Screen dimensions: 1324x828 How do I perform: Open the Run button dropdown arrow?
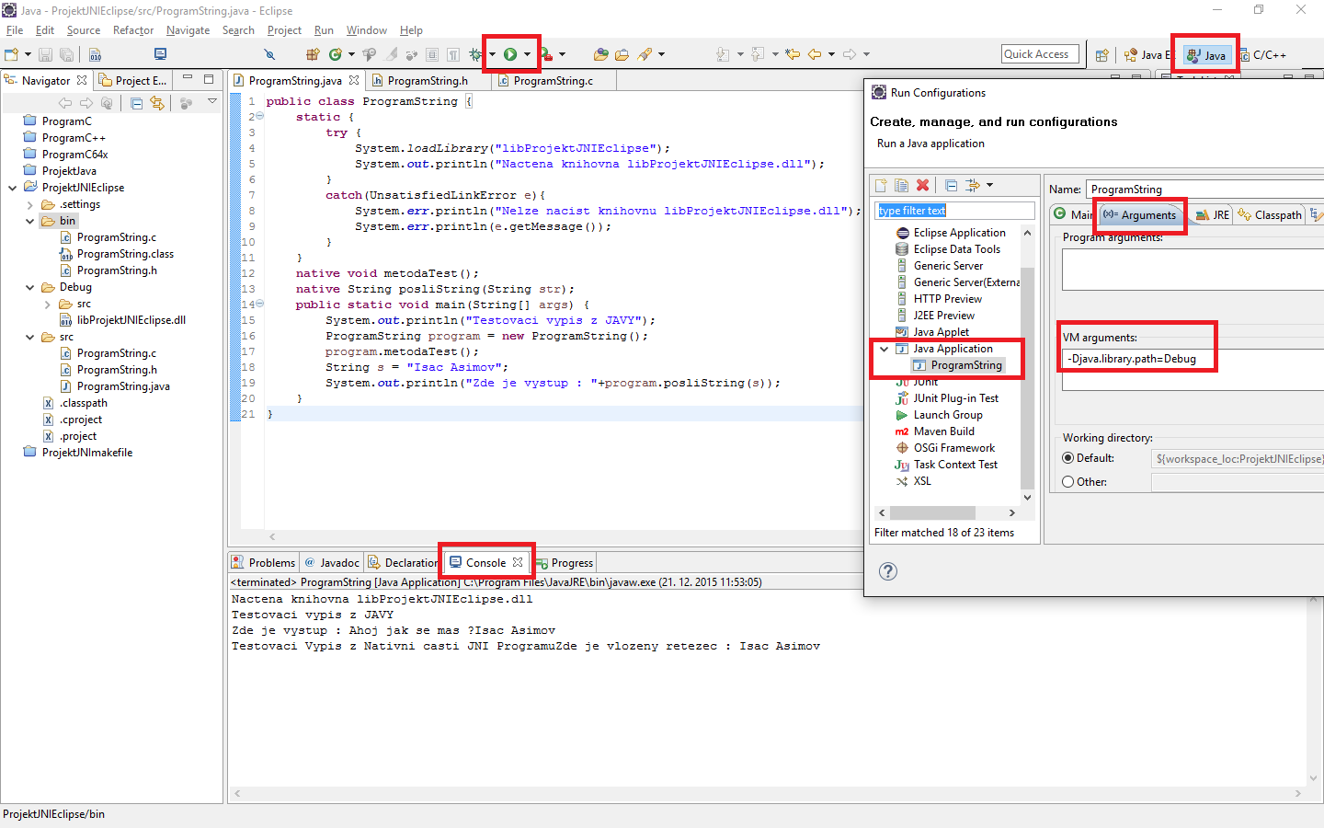point(528,53)
